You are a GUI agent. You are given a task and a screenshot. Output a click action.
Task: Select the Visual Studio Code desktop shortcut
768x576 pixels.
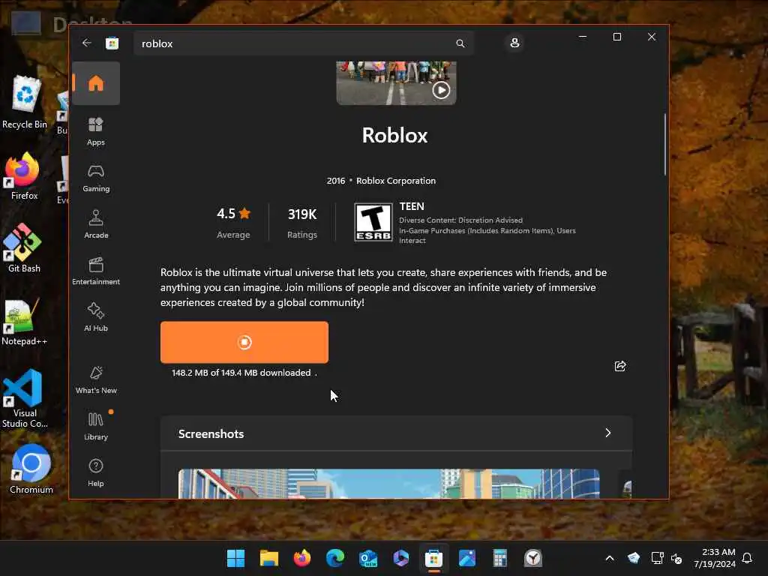(25, 399)
